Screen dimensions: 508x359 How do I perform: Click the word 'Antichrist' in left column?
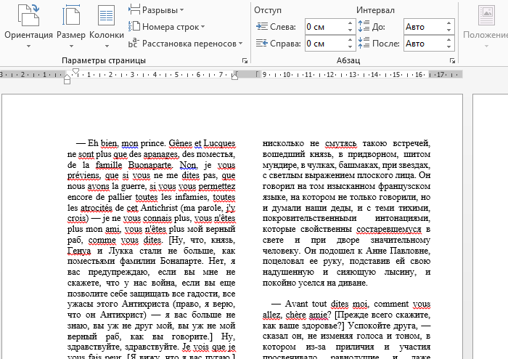[x=160, y=208]
